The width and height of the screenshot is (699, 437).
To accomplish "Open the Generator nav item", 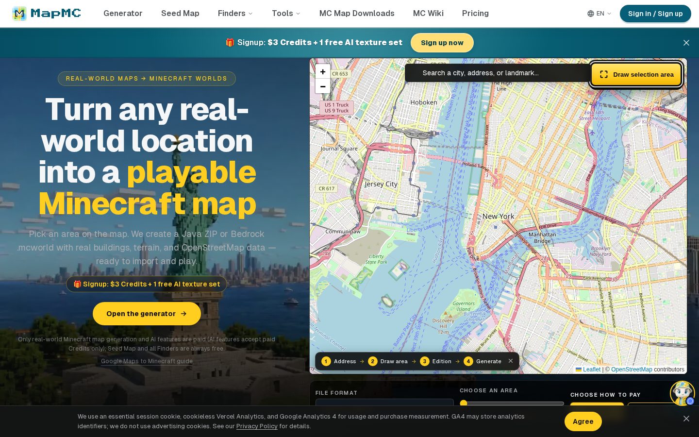I will (123, 14).
